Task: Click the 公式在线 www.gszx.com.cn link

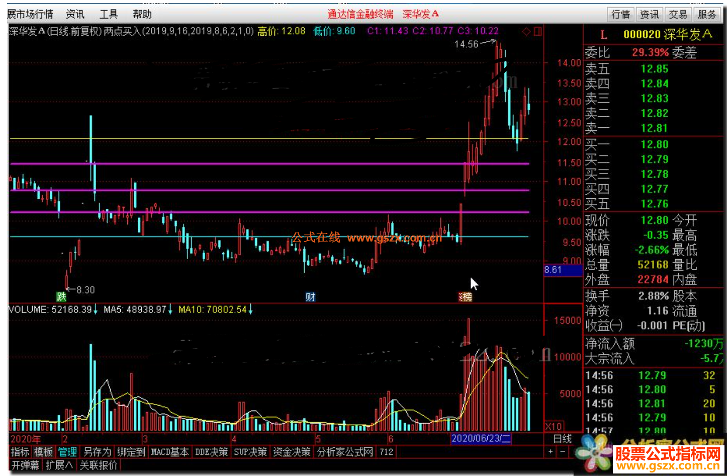Action: [367, 237]
